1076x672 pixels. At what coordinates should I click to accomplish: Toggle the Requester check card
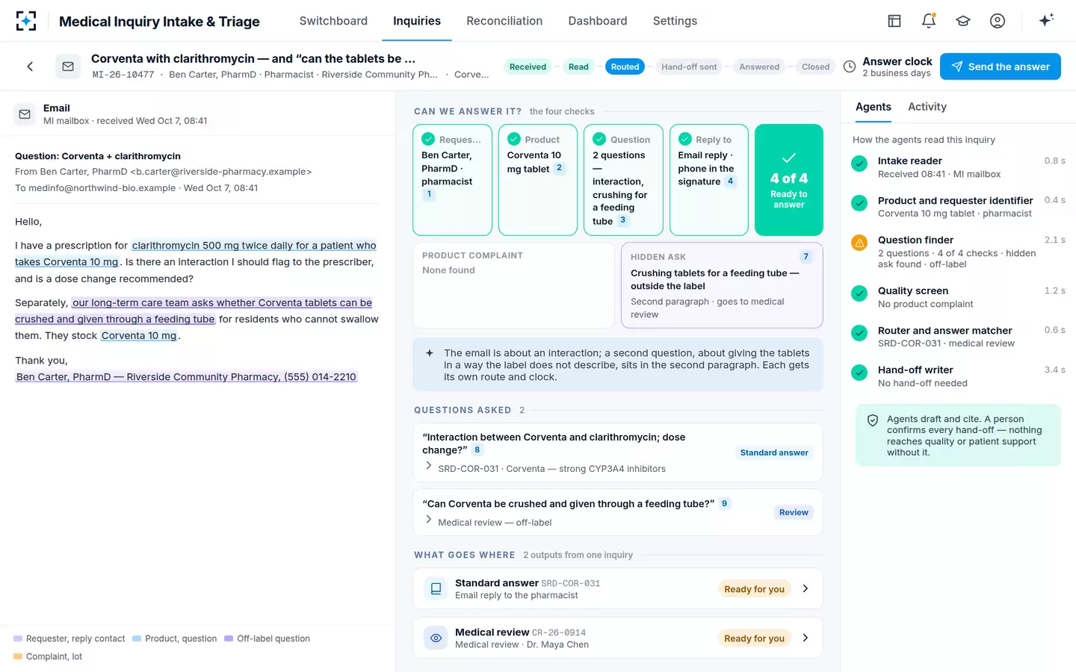pos(452,180)
